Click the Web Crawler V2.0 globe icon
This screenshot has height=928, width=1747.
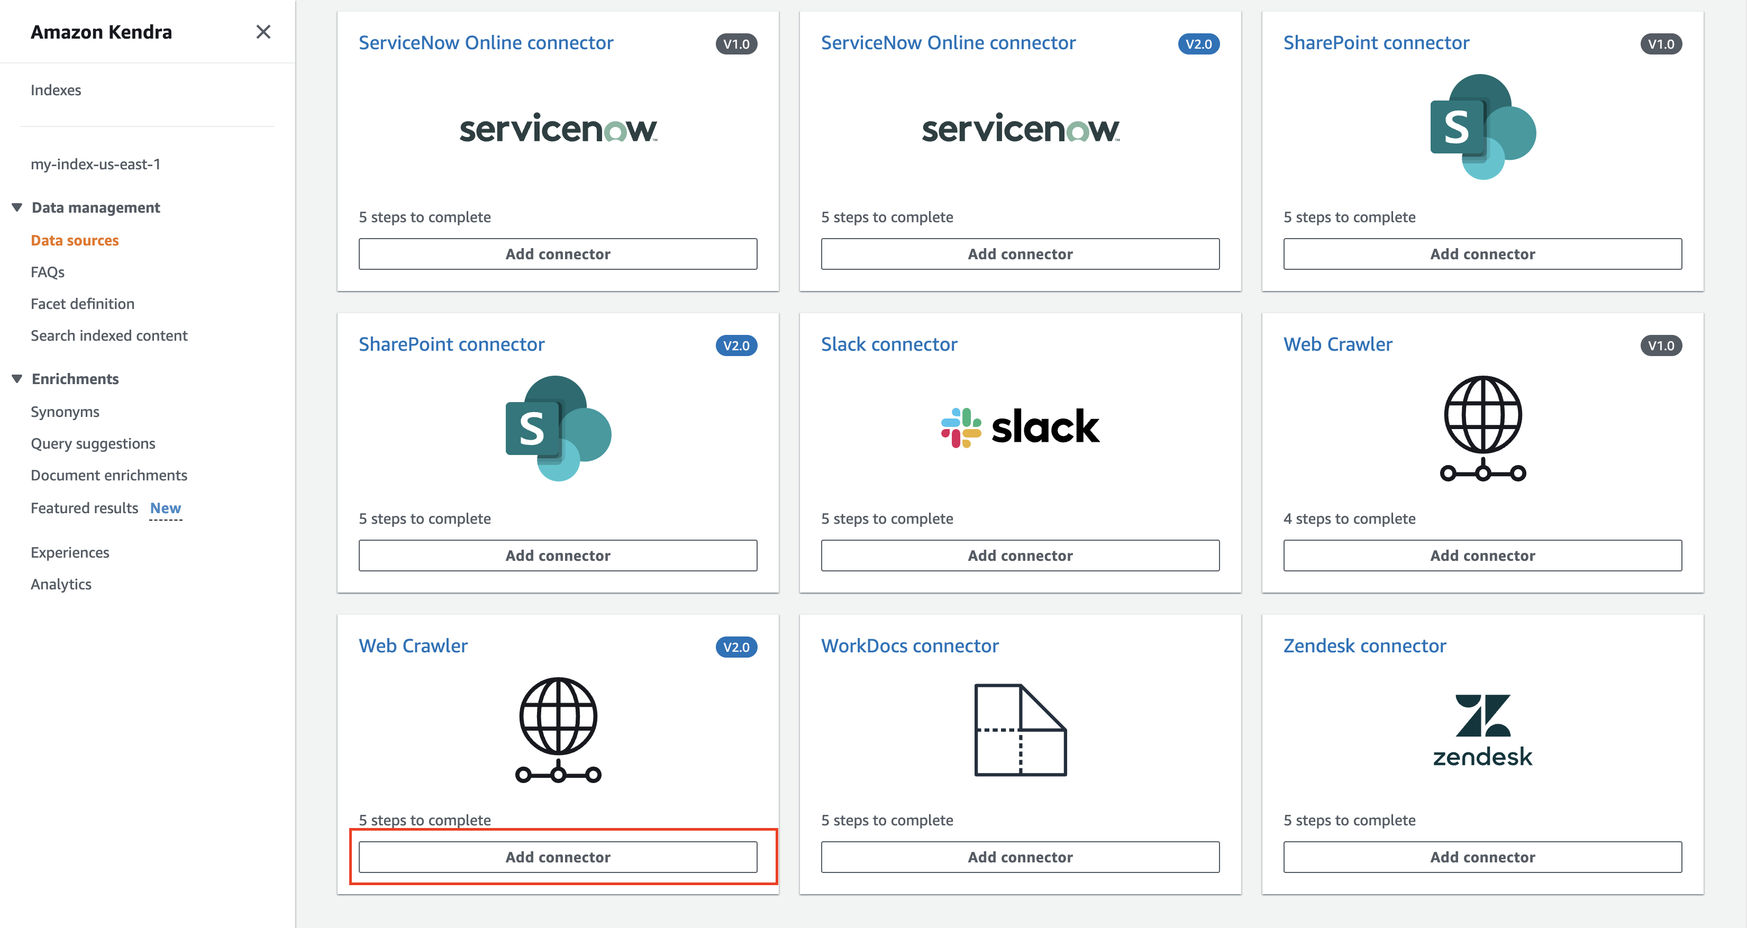[x=558, y=730]
